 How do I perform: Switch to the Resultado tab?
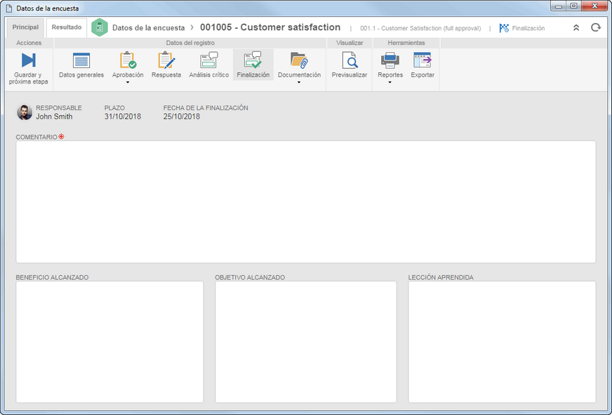coord(67,27)
